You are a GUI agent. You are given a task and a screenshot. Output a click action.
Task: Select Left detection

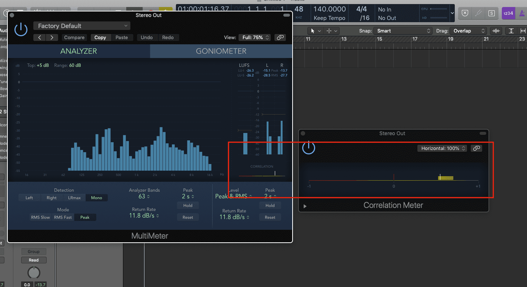29,198
